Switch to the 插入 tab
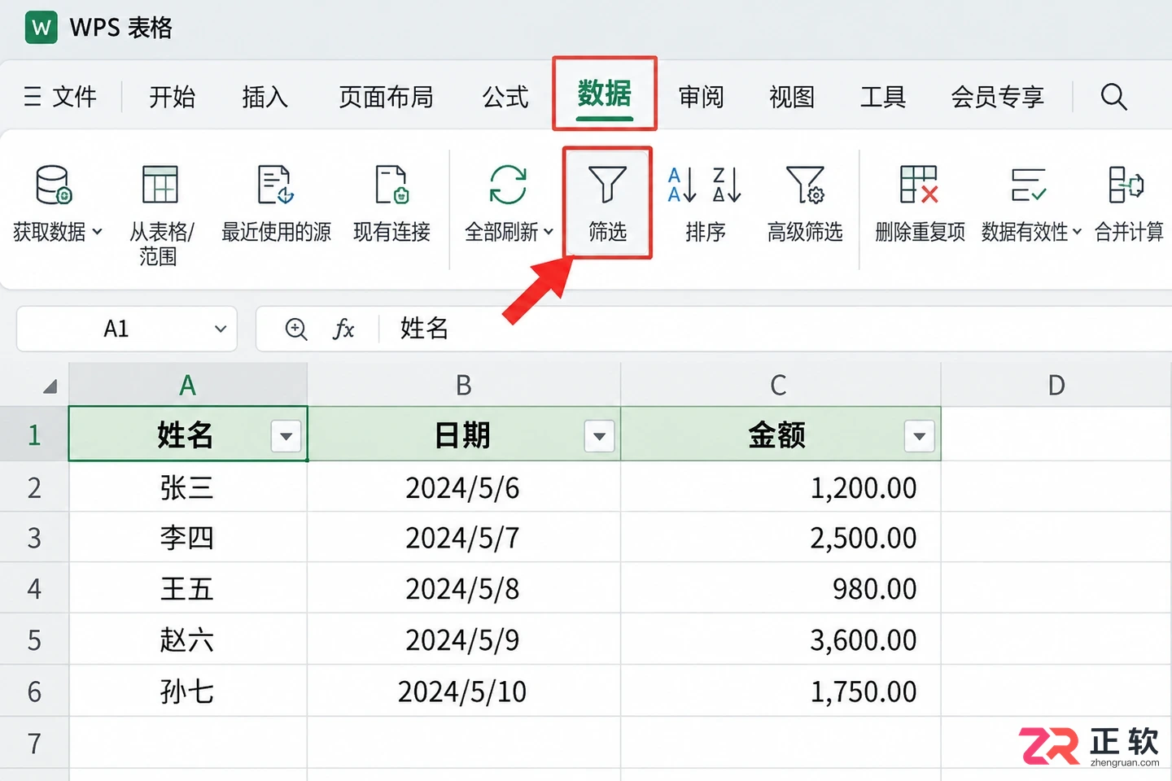 (265, 97)
